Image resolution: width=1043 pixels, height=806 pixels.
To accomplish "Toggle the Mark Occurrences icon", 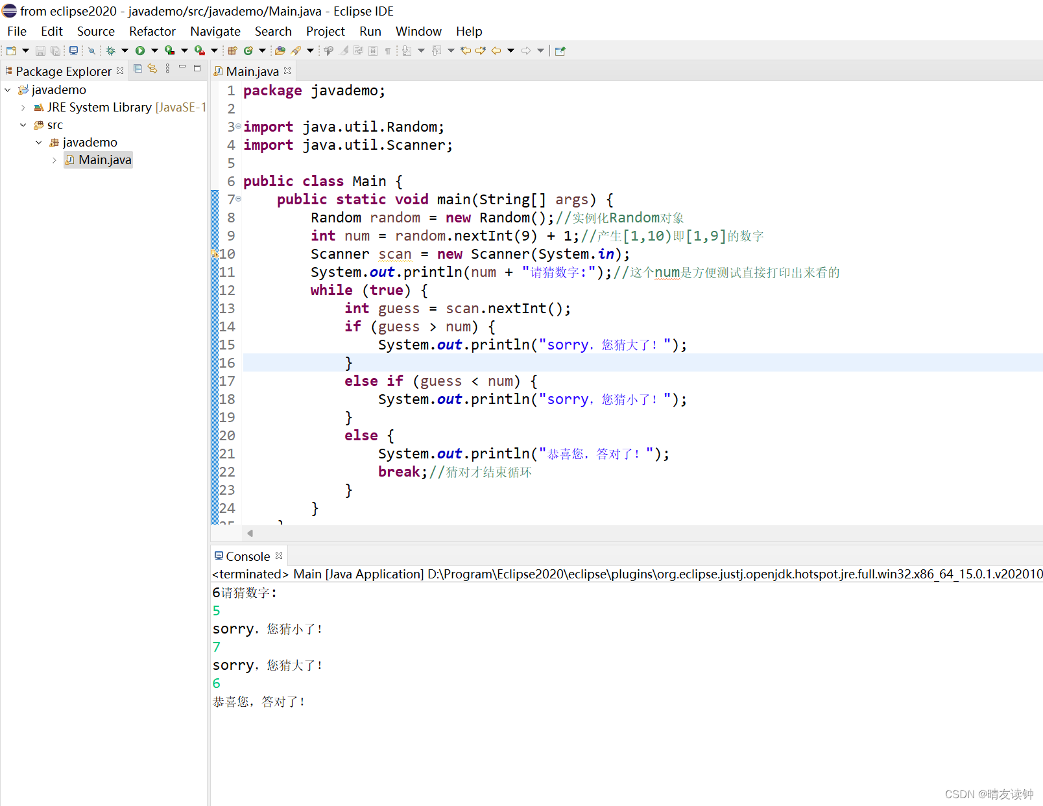I will pos(344,51).
